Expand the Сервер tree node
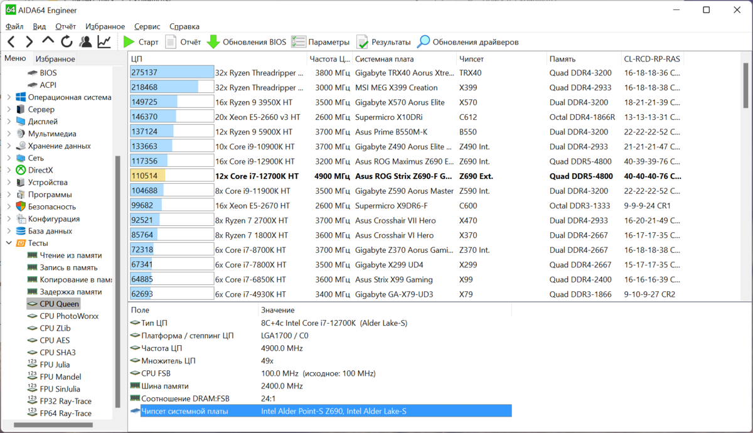This screenshot has width=753, height=433. click(x=8, y=109)
